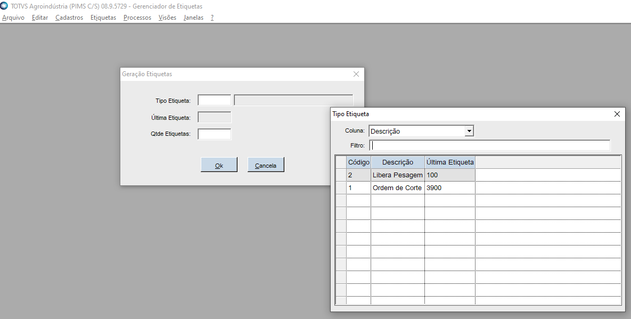Focus the Qtde Etiquetas input field

[215, 134]
